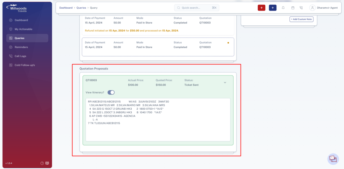Click the phone call icon in header
The height and width of the screenshot is (169, 344).
[x=301, y=8]
